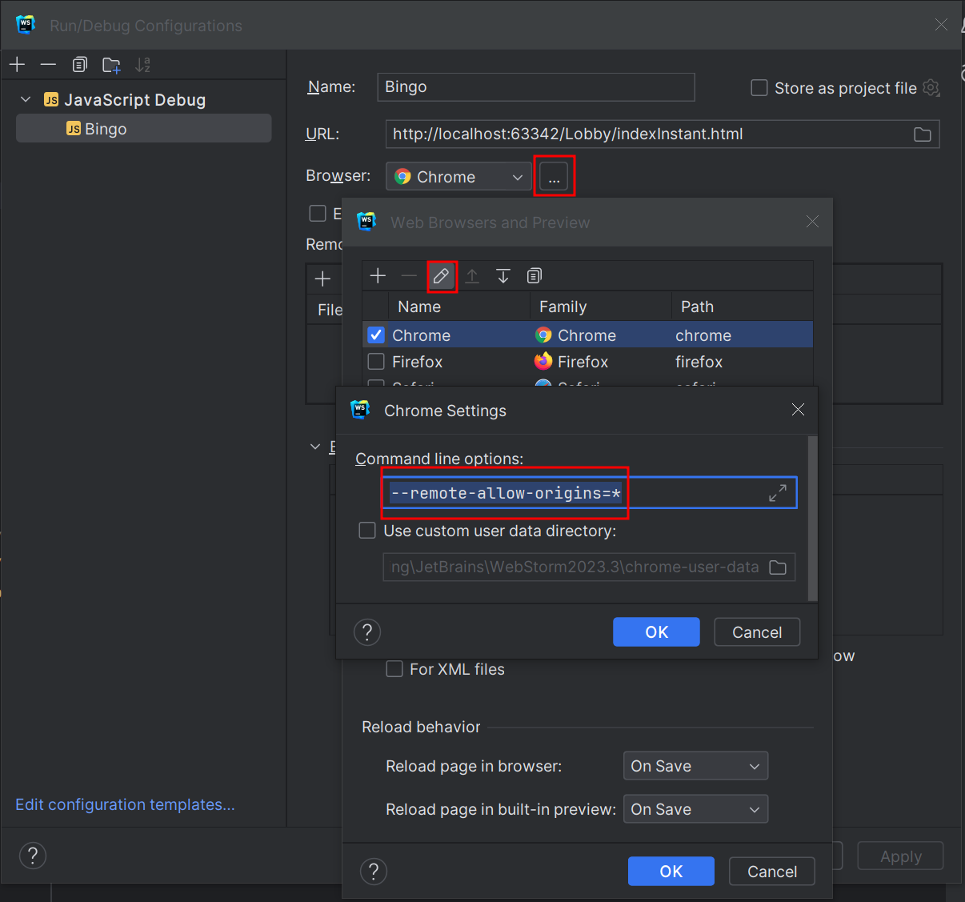Cancel the Chrome Settings dialog
Image resolution: width=965 pixels, height=902 pixels.
point(757,632)
